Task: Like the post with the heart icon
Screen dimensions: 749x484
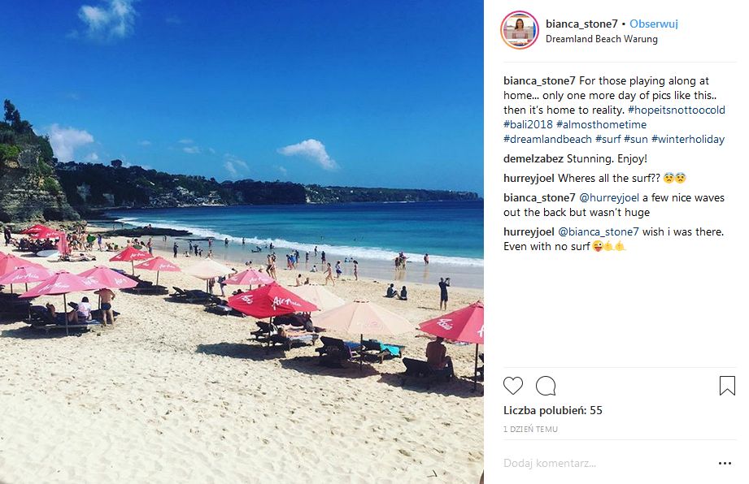Action: click(513, 385)
